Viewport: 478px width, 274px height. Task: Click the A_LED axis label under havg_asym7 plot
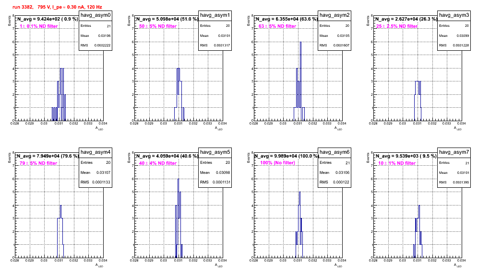(458, 265)
